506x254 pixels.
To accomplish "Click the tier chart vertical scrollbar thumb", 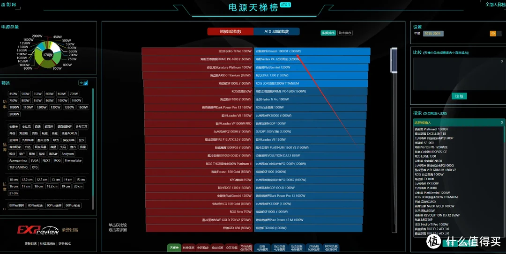I will [x=394, y=60].
